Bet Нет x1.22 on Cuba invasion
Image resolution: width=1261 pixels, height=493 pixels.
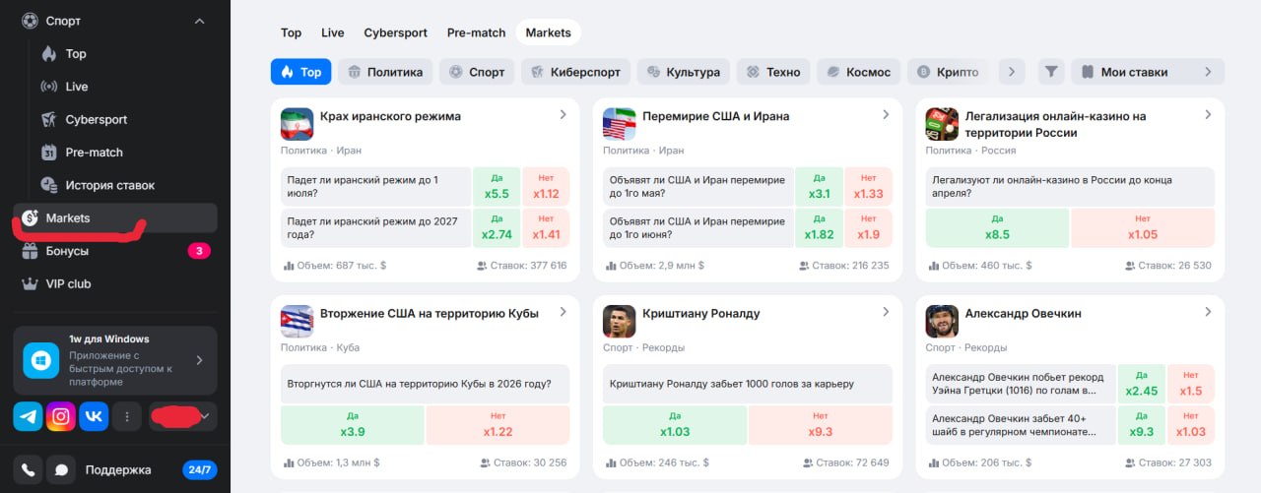click(x=498, y=424)
